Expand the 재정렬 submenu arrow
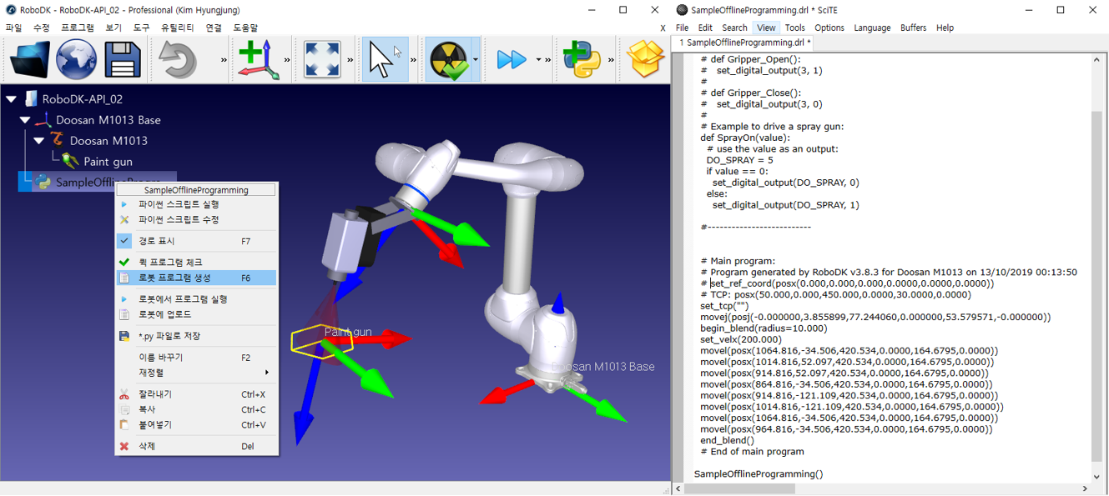The image size is (1109, 496). click(267, 373)
